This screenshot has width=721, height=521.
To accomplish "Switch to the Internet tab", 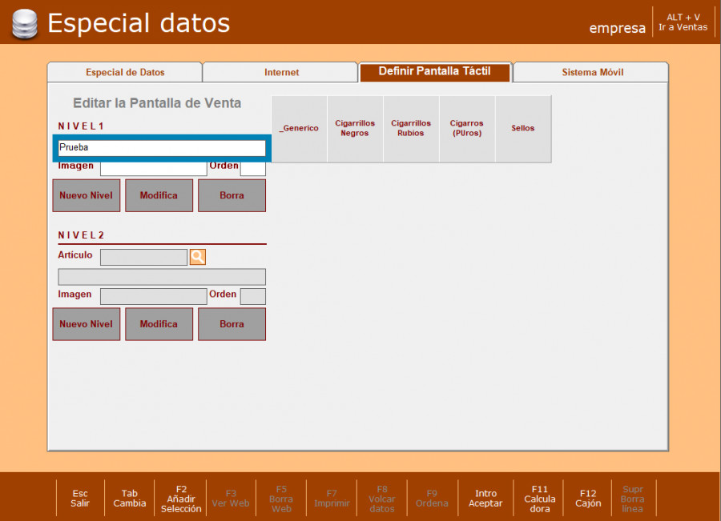I will pos(281,72).
